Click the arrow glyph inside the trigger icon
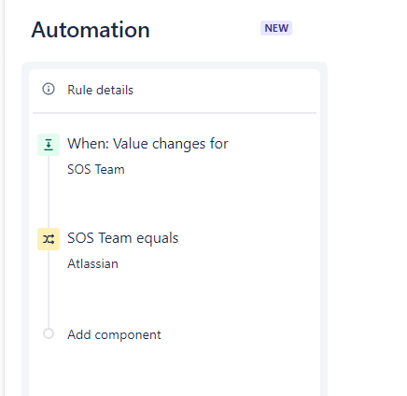 49,145
